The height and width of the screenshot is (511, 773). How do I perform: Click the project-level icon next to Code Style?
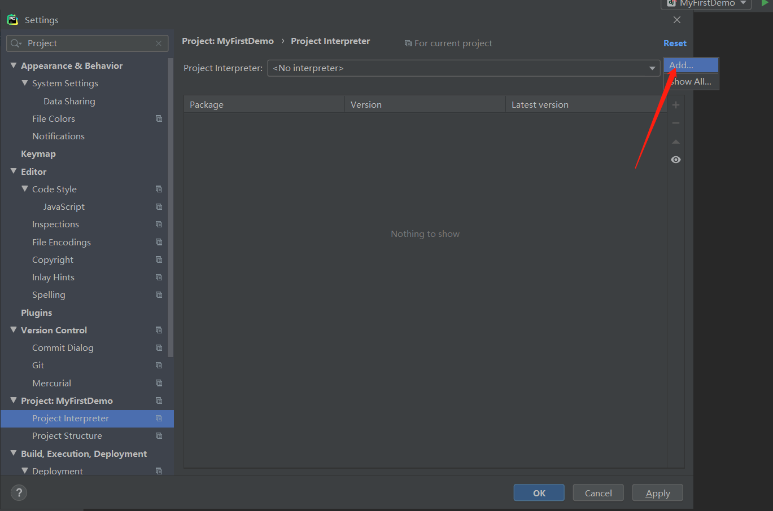(x=159, y=189)
